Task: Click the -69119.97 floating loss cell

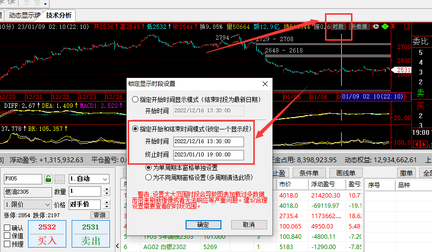Action: pos(324,206)
